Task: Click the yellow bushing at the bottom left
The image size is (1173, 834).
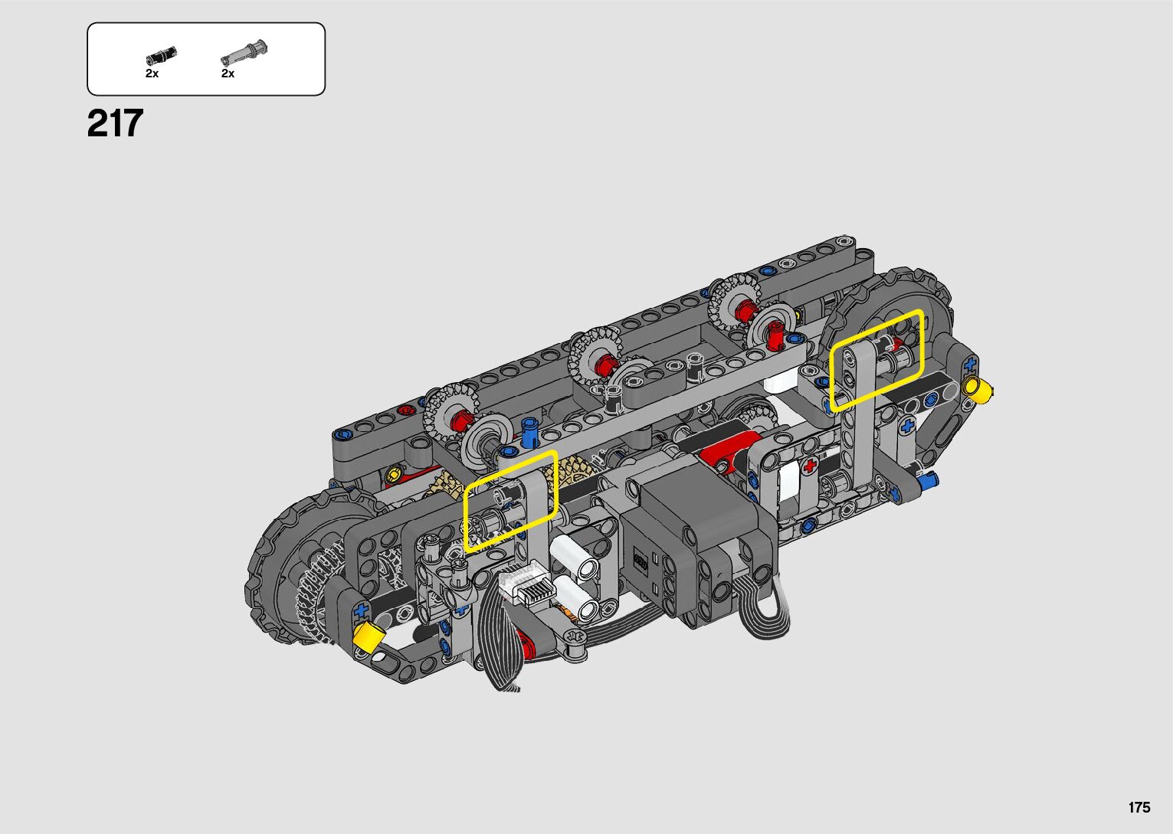Action: coord(368,637)
